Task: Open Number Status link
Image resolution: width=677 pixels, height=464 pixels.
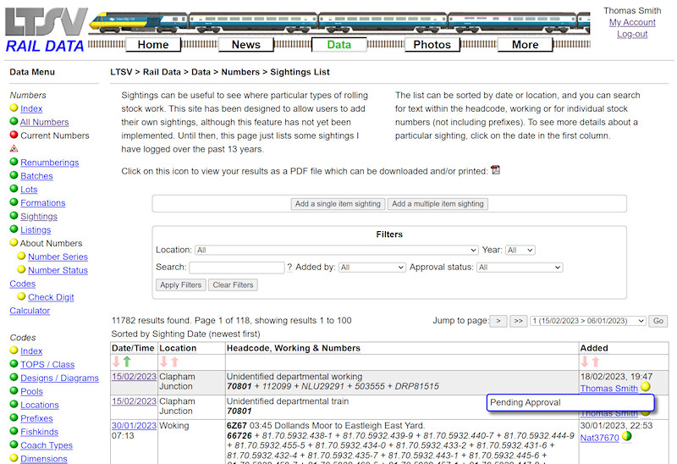Action: [58, 270]
